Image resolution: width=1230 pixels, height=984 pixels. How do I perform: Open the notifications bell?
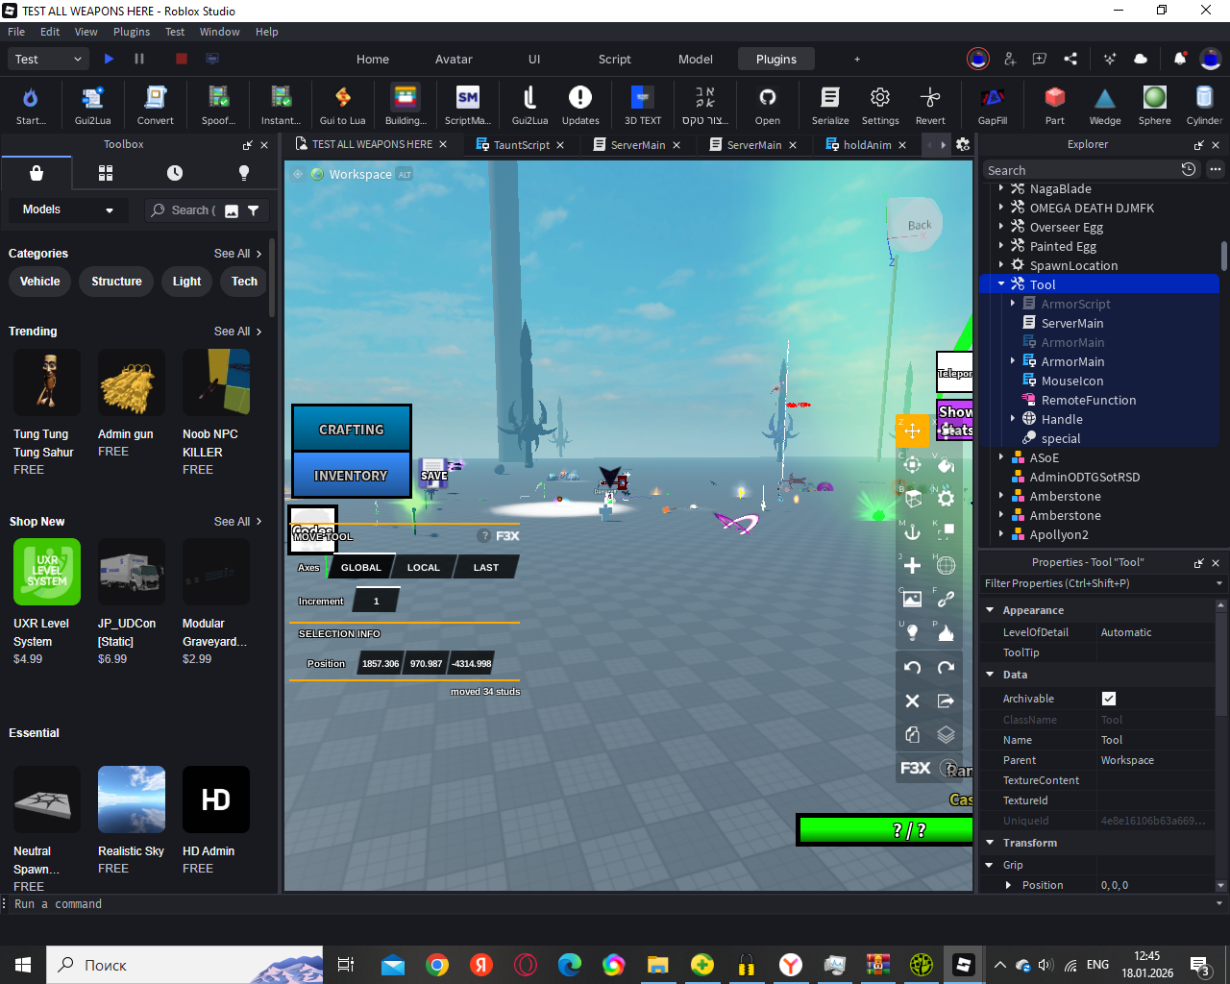pyautogui.click(x=1180, y=59)
